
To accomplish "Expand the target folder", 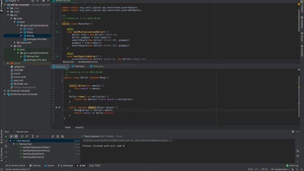I will 8,63.
